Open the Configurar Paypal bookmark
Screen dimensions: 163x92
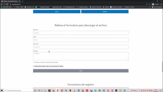tap(83, 7)
